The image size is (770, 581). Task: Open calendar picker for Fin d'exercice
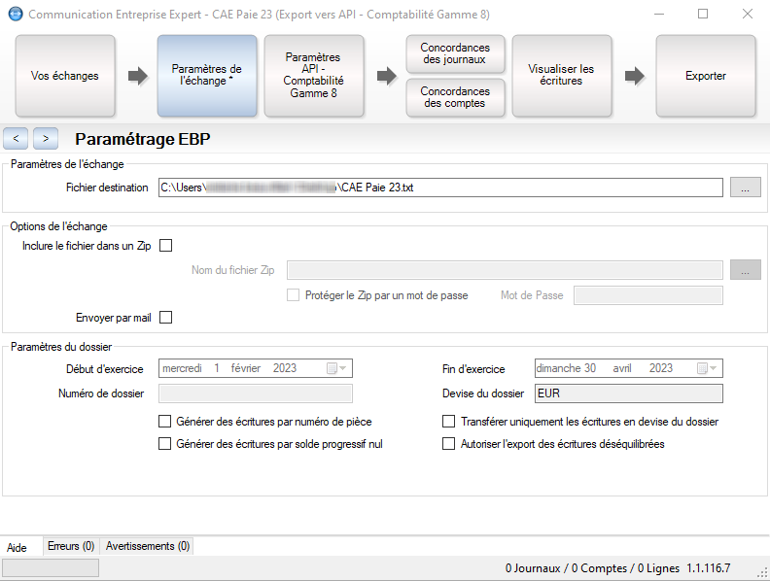coord(707,368)
